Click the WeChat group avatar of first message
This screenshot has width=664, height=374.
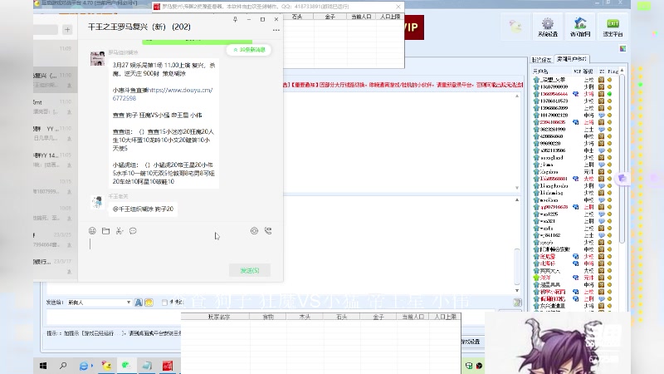click(97, 58)
